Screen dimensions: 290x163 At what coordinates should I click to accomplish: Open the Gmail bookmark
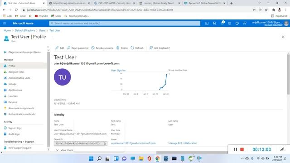[x=20, y=16]
